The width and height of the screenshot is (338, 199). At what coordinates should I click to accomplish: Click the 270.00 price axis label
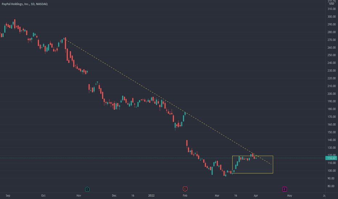[331, 40]
